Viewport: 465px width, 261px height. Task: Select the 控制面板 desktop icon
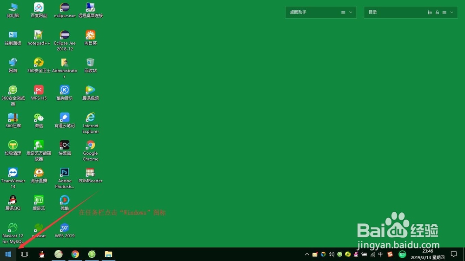(x=13, y=38)
